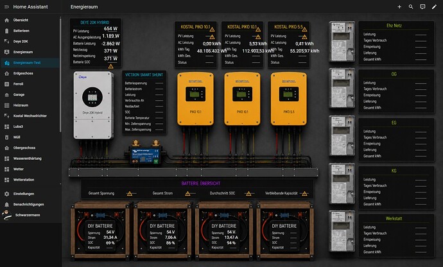Viewport: 443px width, 267px height.
Task: Select Kostal Wechselrichter in sidebar
Action: (x=30, y=116)
